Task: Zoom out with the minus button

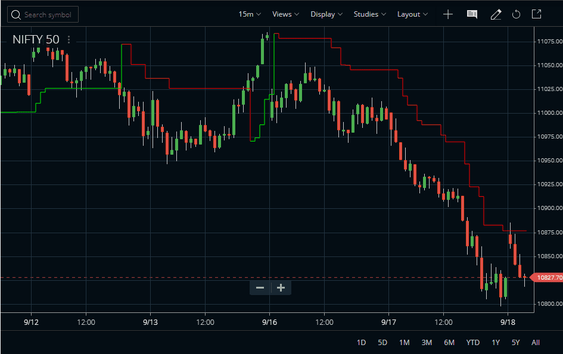Action: (260, 287)
